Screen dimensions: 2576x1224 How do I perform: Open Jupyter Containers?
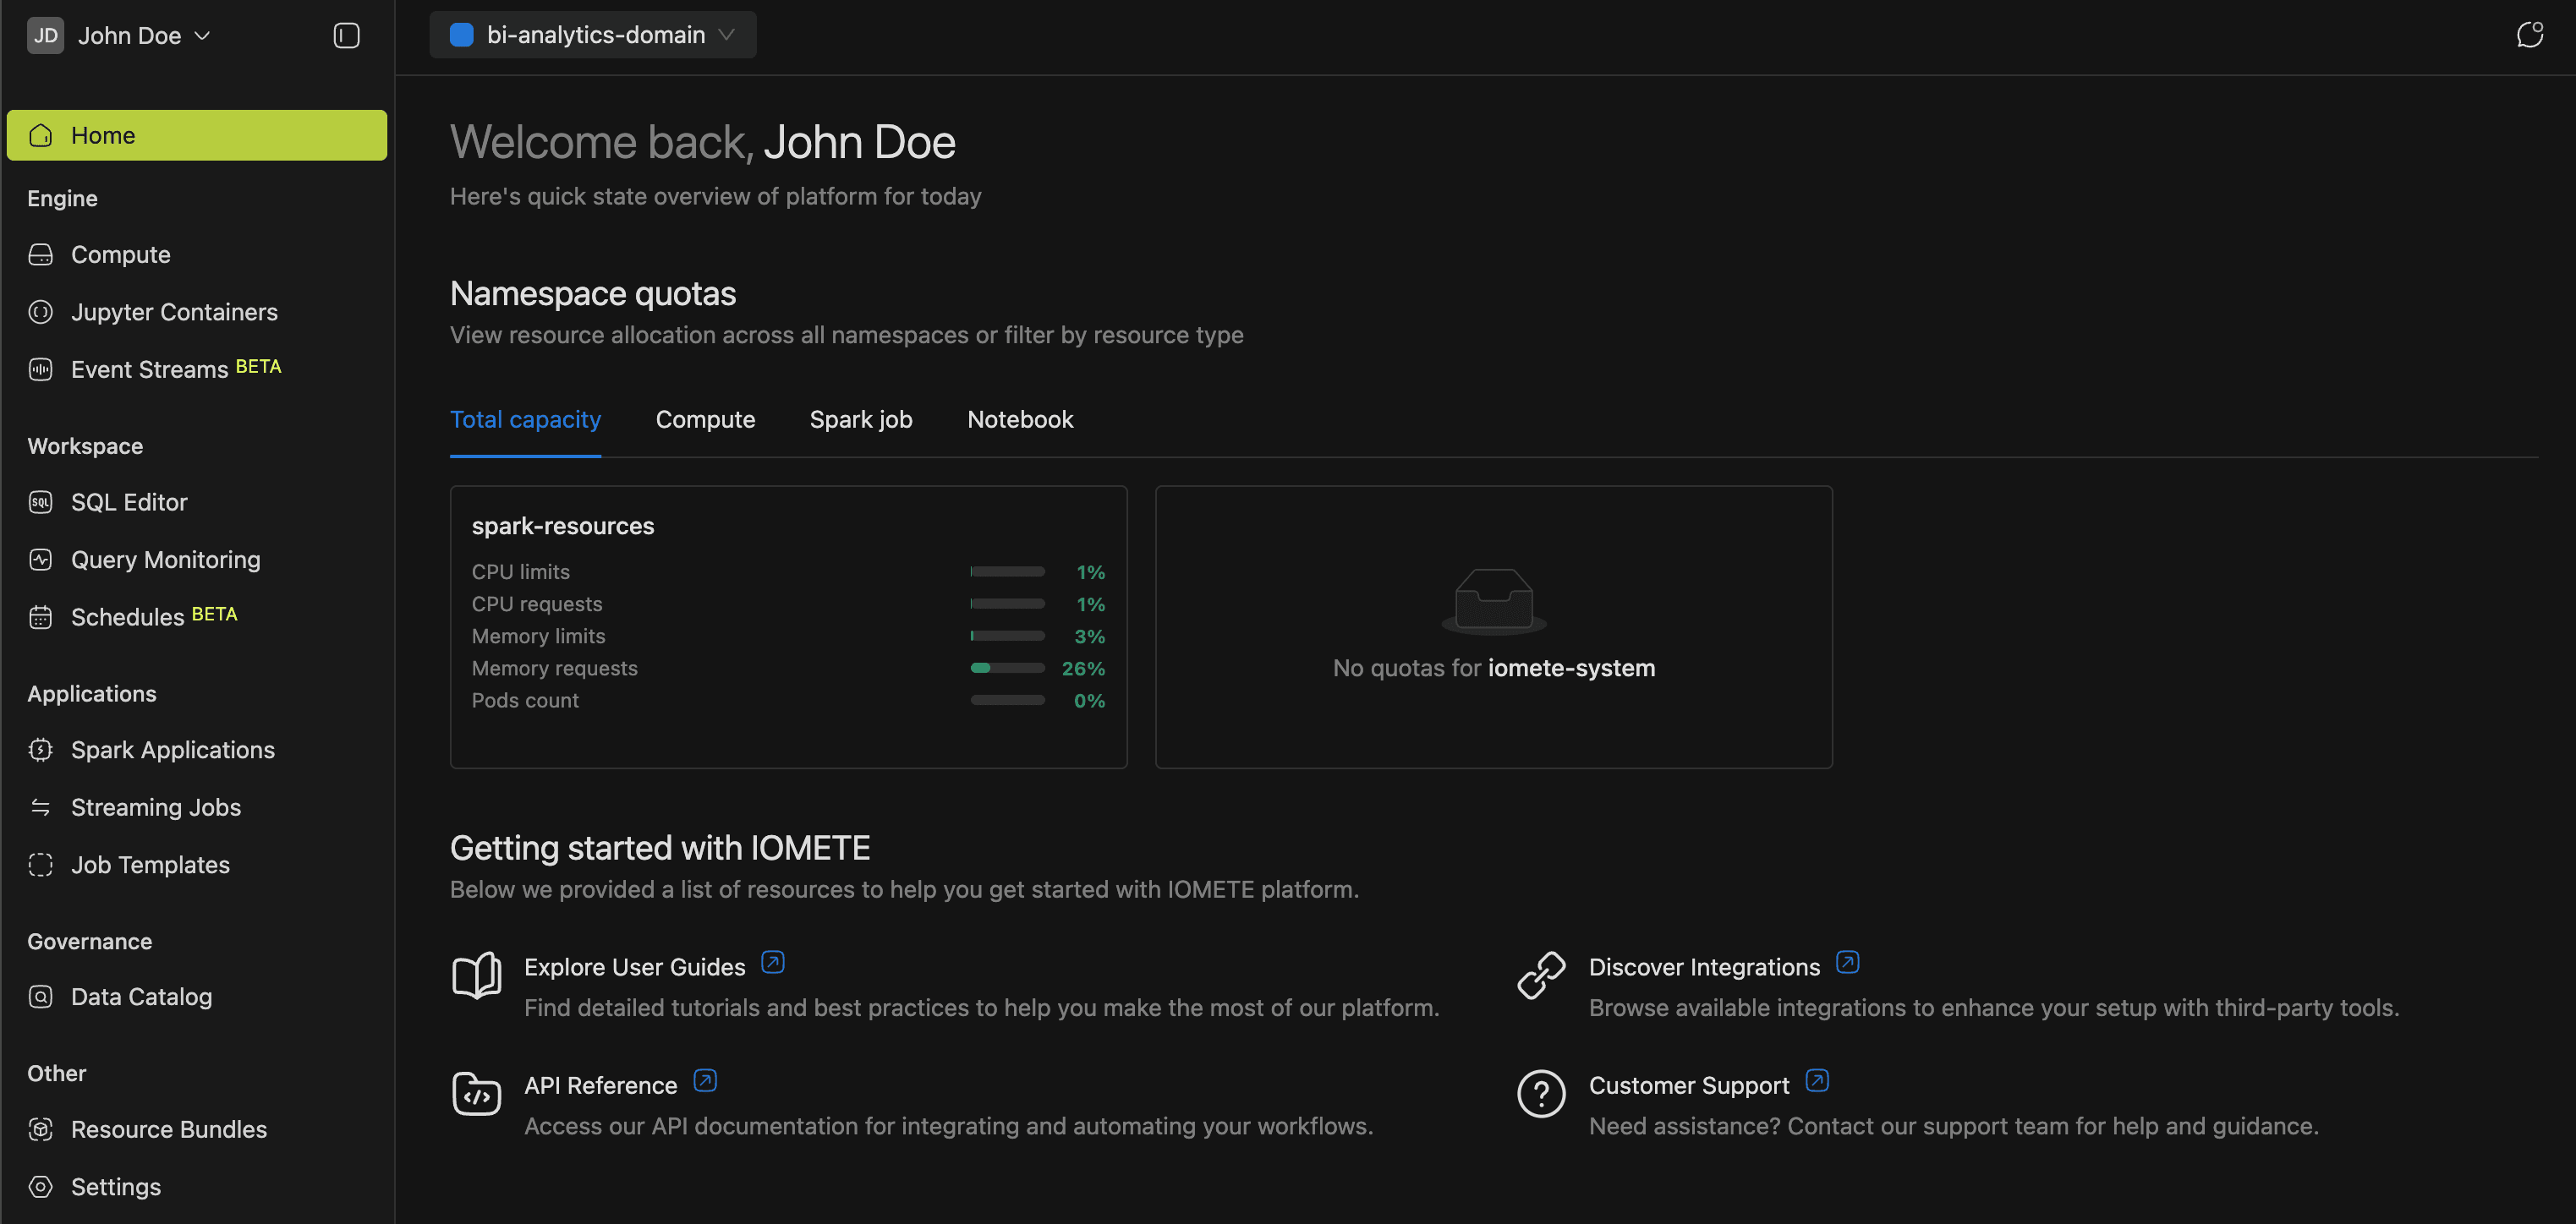pos(174,311)
